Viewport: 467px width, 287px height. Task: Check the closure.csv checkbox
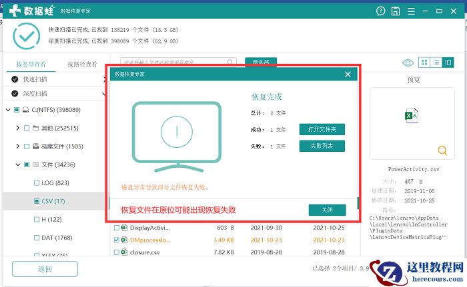point(117,252)
